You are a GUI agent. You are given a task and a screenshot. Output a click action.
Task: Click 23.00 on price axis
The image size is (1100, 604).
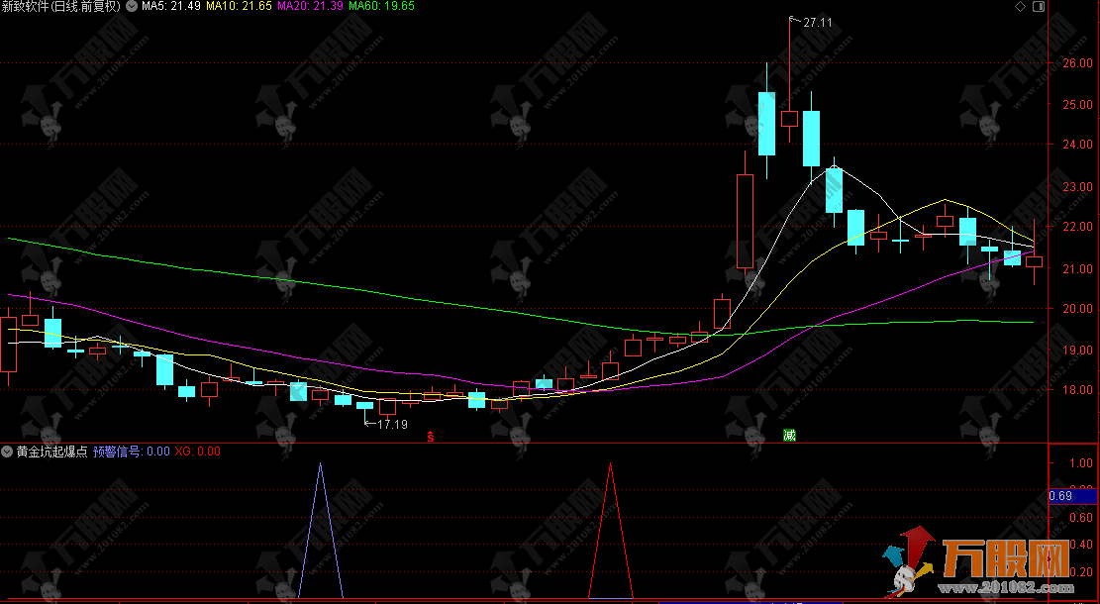(1077, 186)
